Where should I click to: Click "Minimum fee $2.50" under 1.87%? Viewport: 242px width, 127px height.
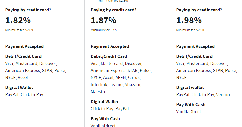pyautogui.click(x=105, y=30)
